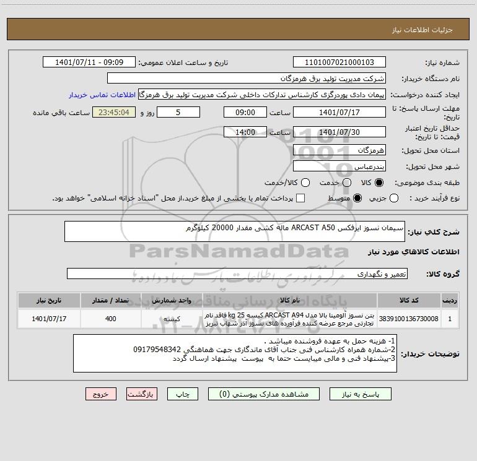This screenshot has height=461, width=477.
Task: Click the خروج exit button
Action: click(101, 394)
